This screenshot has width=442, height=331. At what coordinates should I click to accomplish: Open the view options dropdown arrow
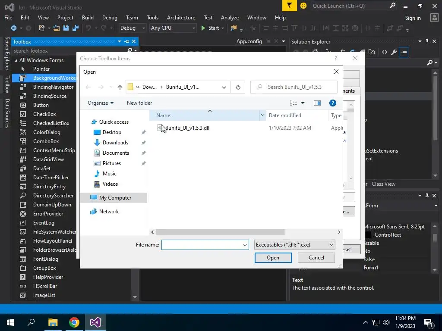pyautogui.click(x=303, y=103)
